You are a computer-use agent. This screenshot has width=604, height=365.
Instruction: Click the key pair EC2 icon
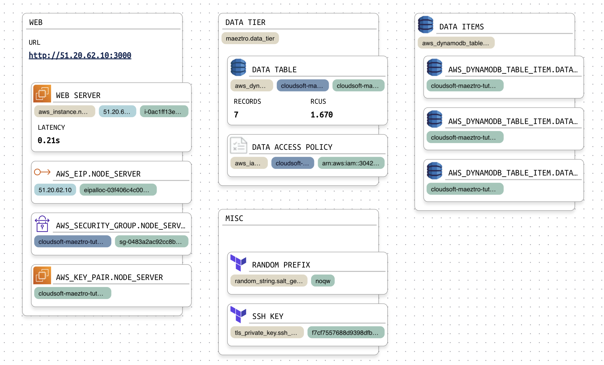(42, 275)
